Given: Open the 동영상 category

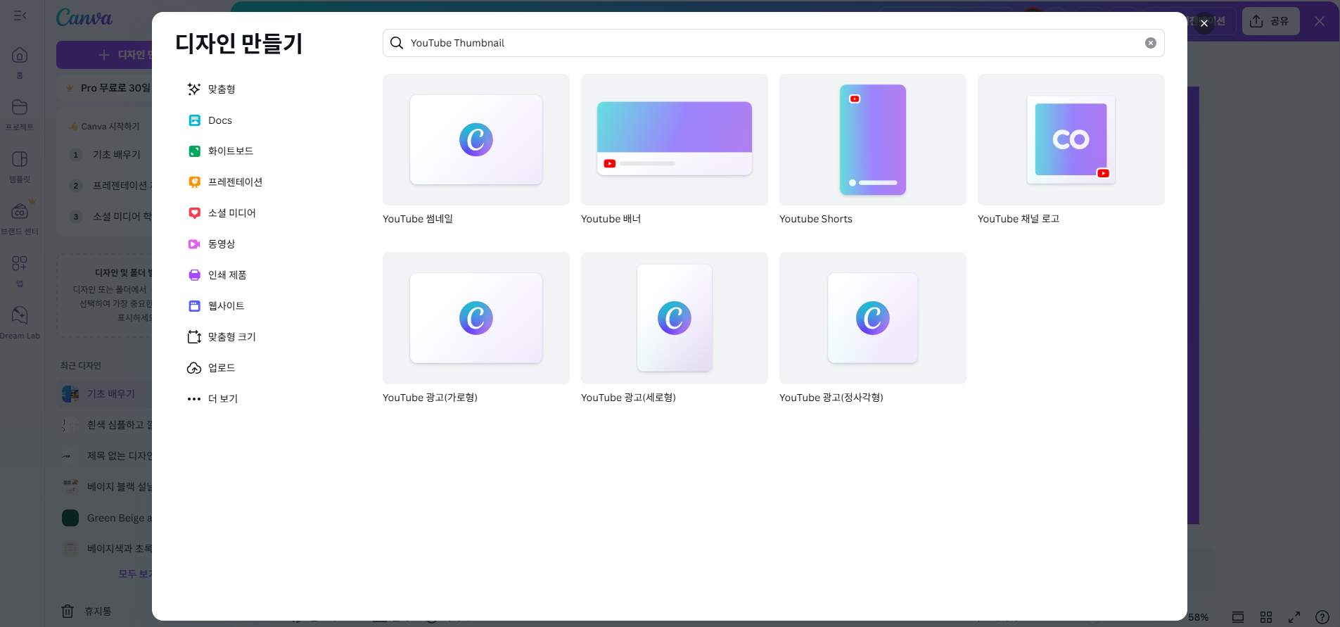Looking at the screenshot, I should [221, 244].
